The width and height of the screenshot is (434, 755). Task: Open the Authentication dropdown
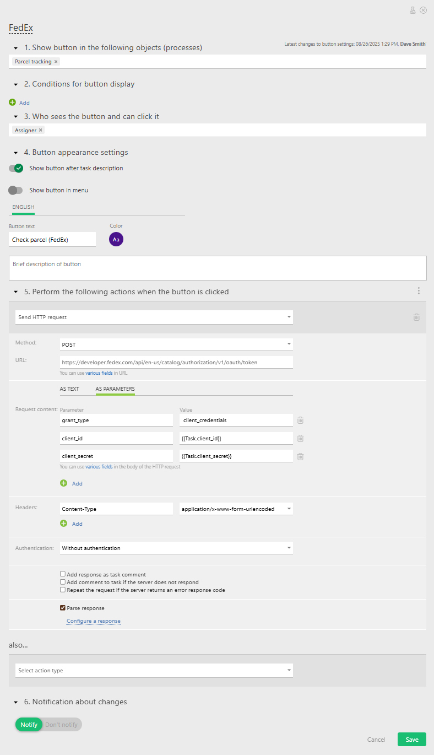[x=176, y=548]
